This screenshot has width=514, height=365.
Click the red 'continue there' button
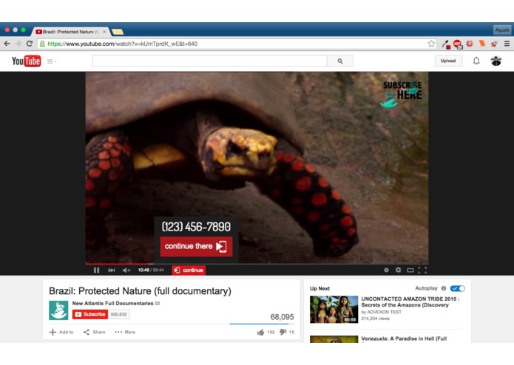[196, 246]
